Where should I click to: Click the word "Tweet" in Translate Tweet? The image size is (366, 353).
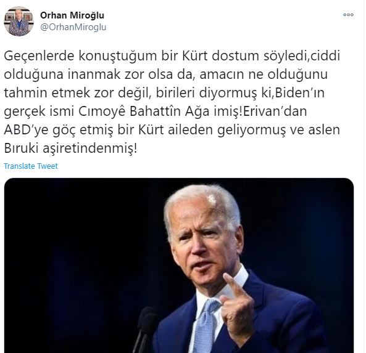pos(48,166)
